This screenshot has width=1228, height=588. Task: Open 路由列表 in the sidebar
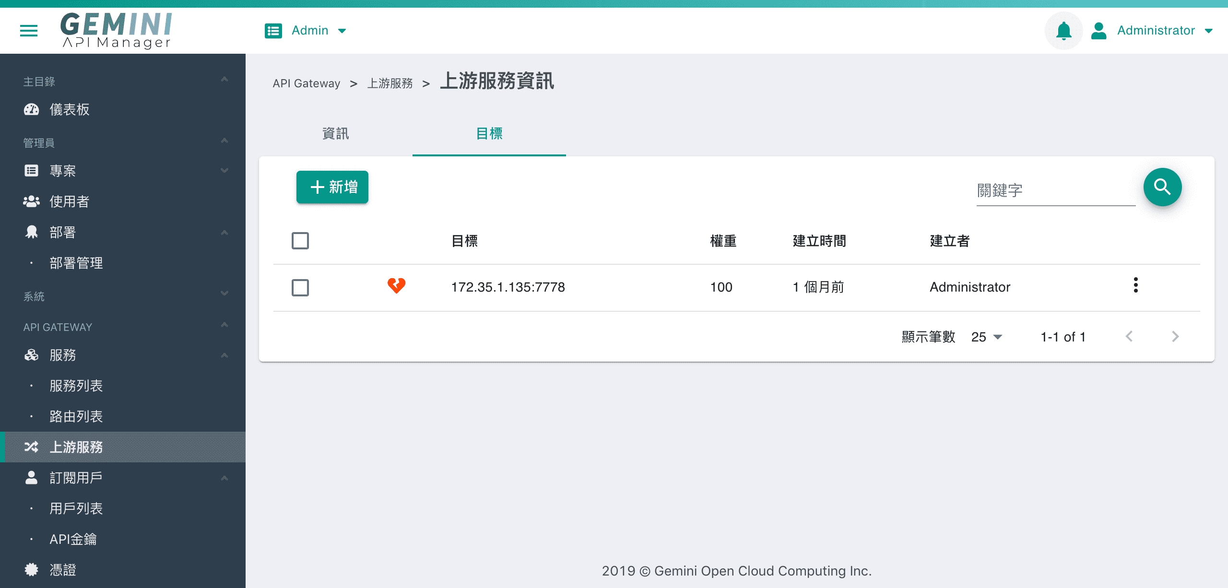coord(76,416)
